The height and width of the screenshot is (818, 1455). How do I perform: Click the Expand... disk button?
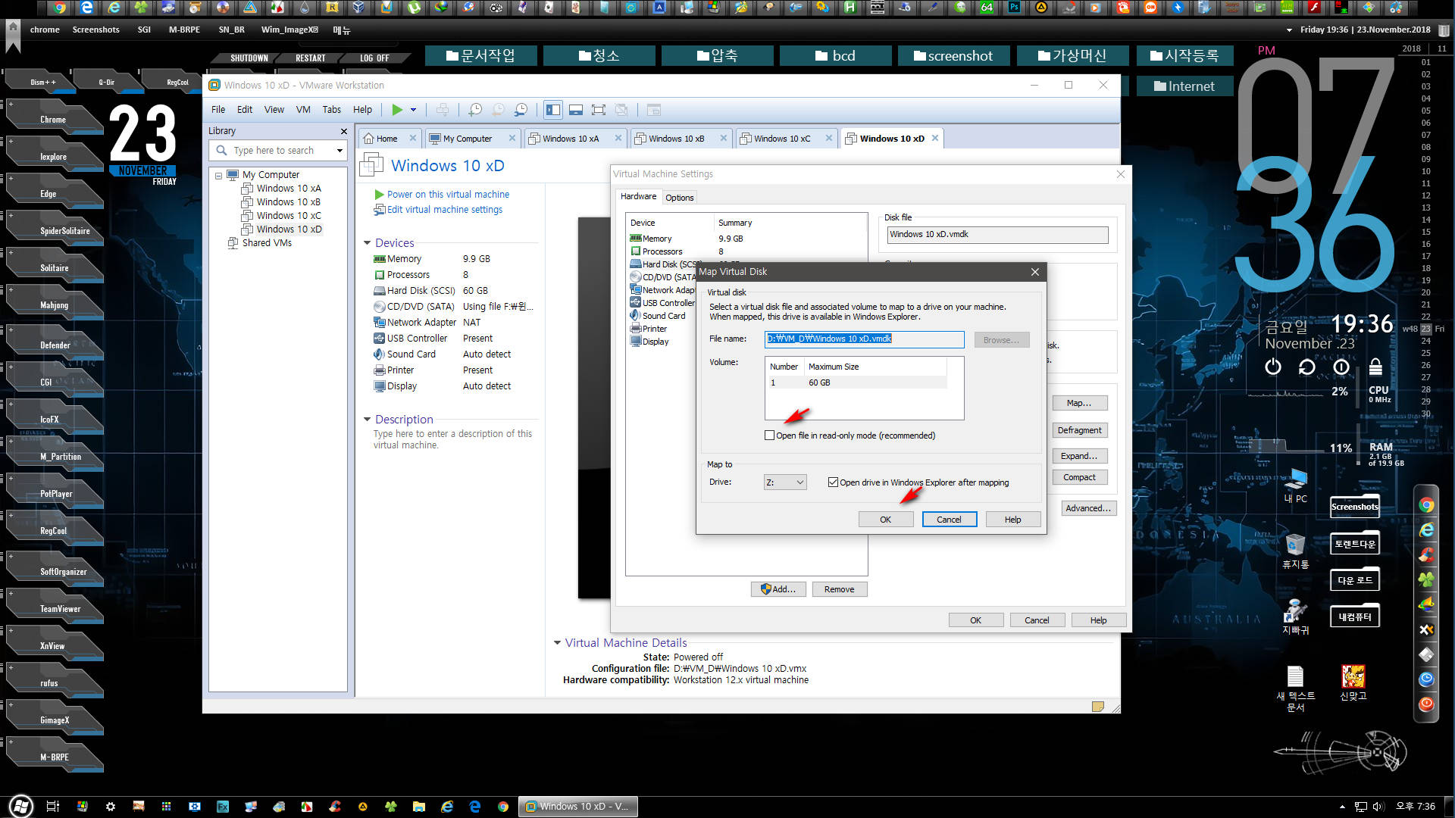click(1079, 456)
